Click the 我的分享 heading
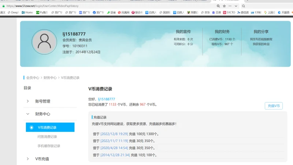Screen dimensions: 293x165 pyautogui.click(x=261, y=32)
